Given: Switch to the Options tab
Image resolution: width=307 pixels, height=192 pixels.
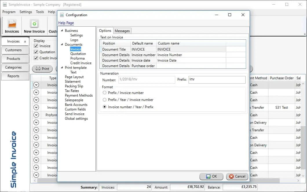Looking at the screenshot, I should 105,31.
